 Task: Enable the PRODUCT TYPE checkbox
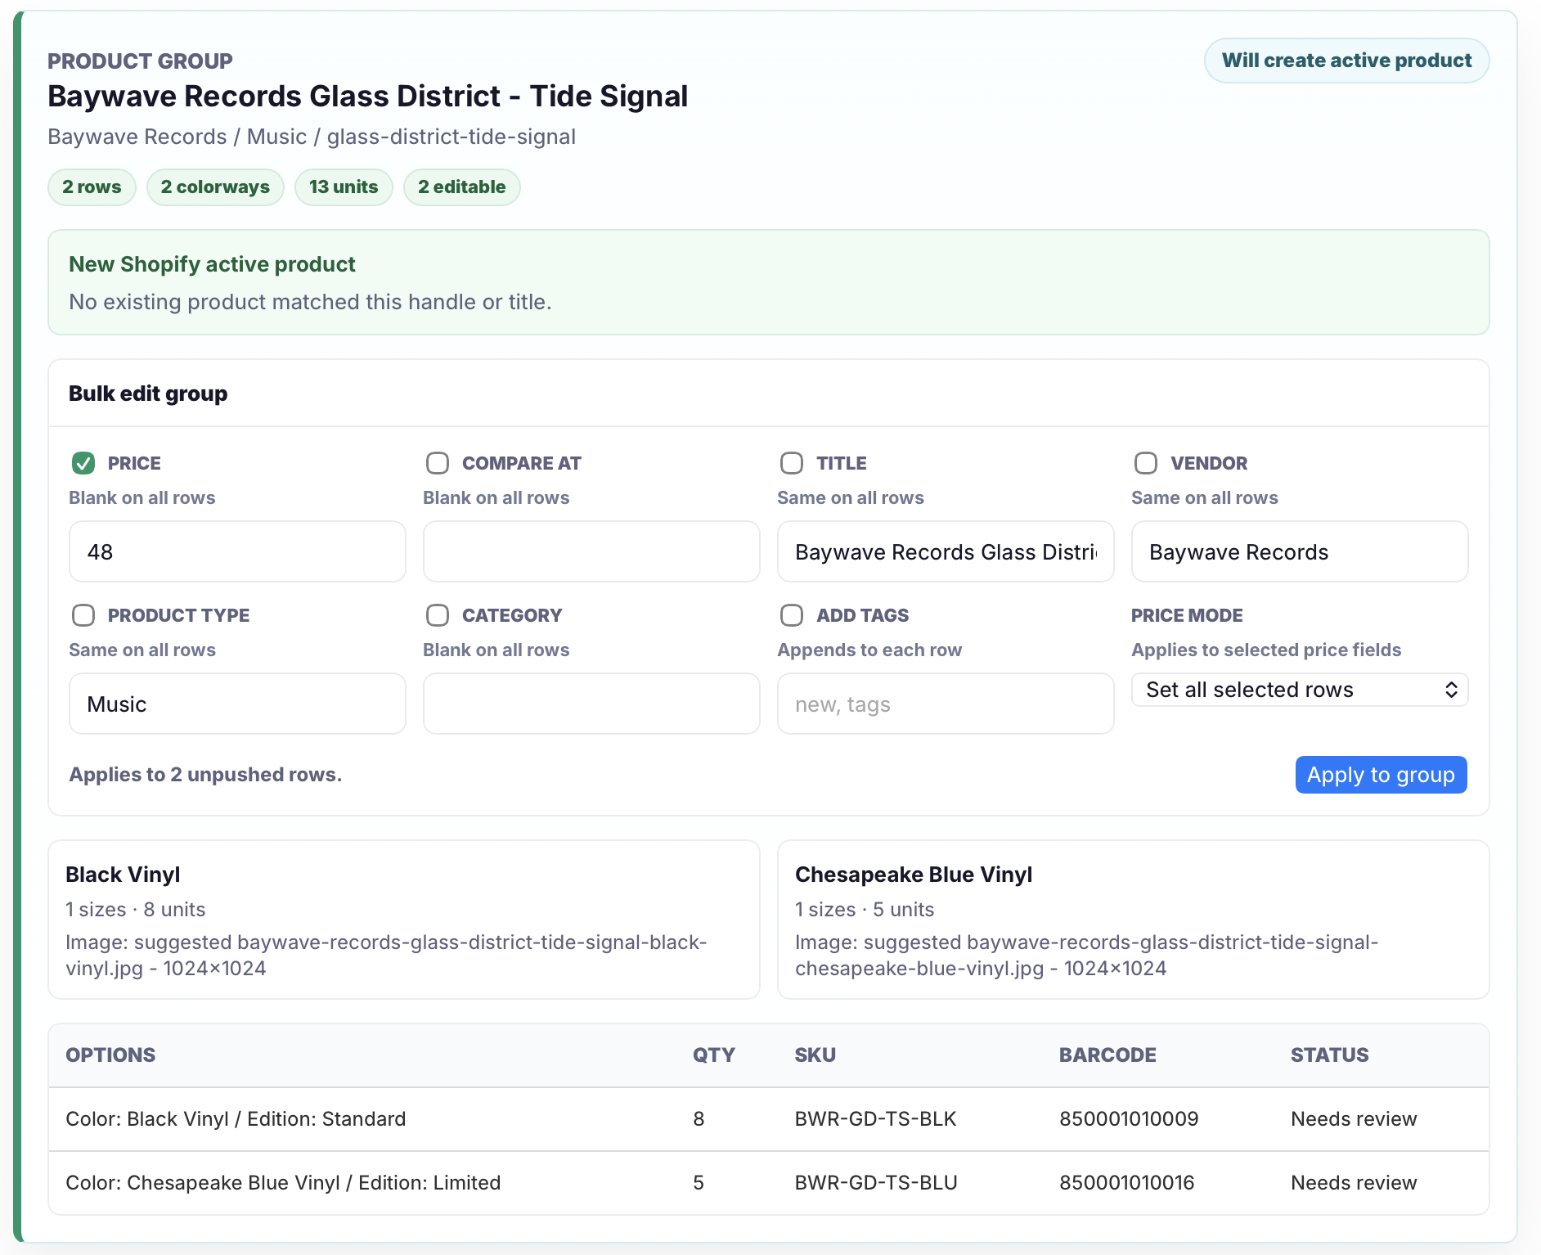[83, 615]
